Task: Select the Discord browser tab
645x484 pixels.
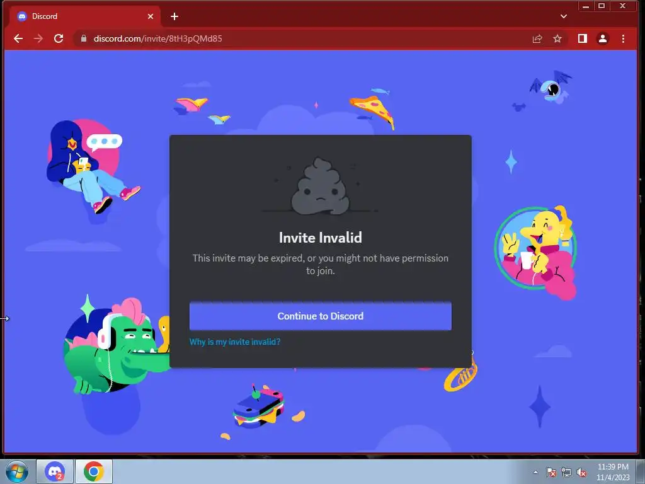Action: (x=86, y=16)
